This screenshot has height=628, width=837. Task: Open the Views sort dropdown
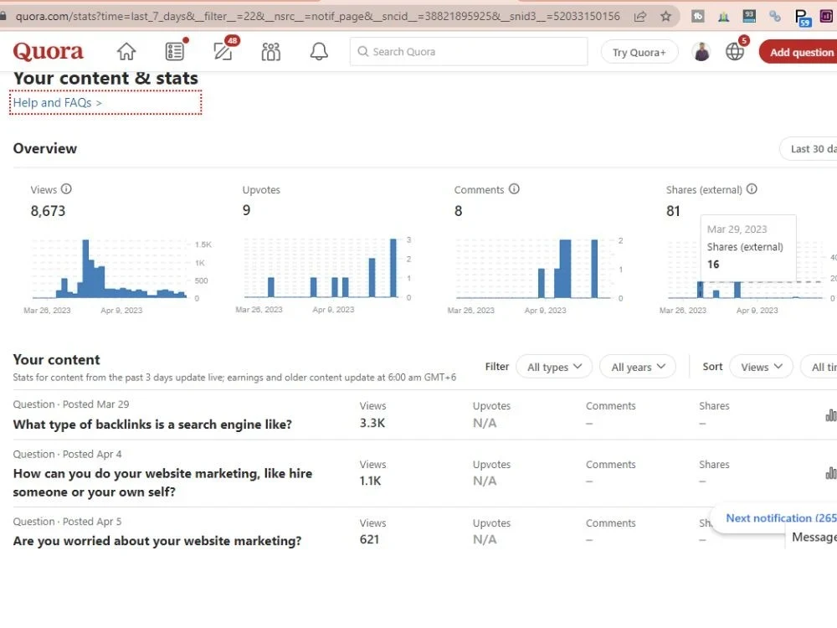point(761,367)
